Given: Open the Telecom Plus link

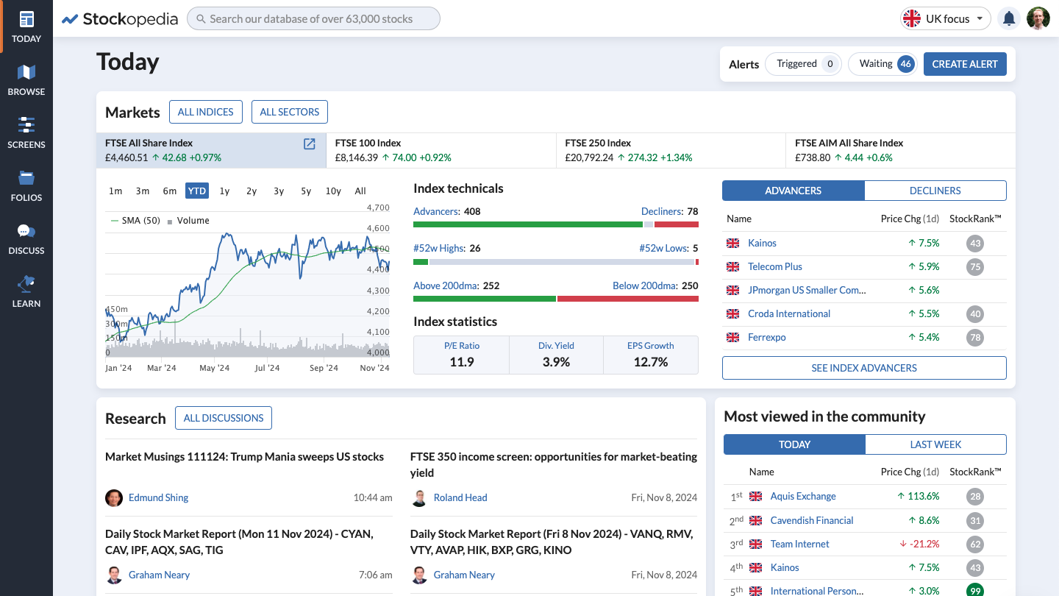Looking at the screenshot, I should tap(775, 266).
